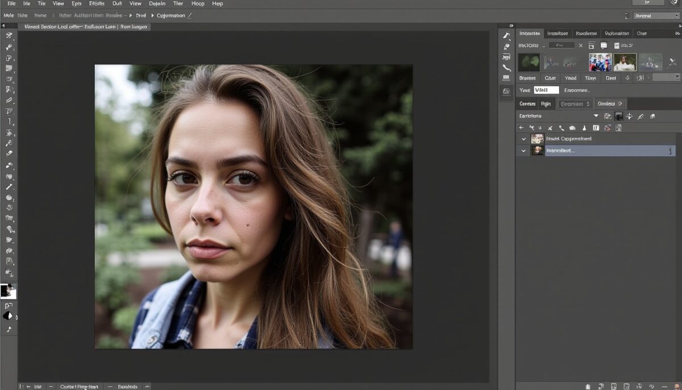
Task: Switch to the 'Brasaee' tab below thumbnails
Action: (527, 78)
